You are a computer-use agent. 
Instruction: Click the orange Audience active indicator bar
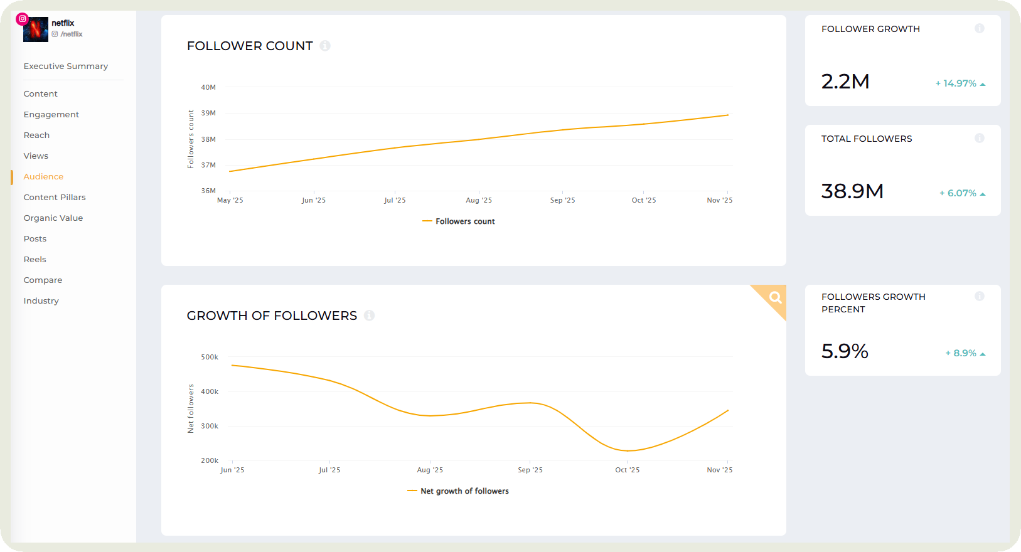click(x=13, y=176)
